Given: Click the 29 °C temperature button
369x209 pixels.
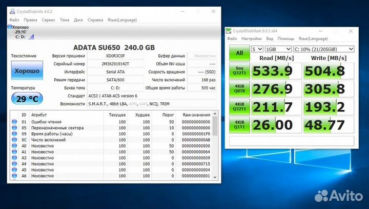Looking at the screenshot, I should click(x=27, y=99).
